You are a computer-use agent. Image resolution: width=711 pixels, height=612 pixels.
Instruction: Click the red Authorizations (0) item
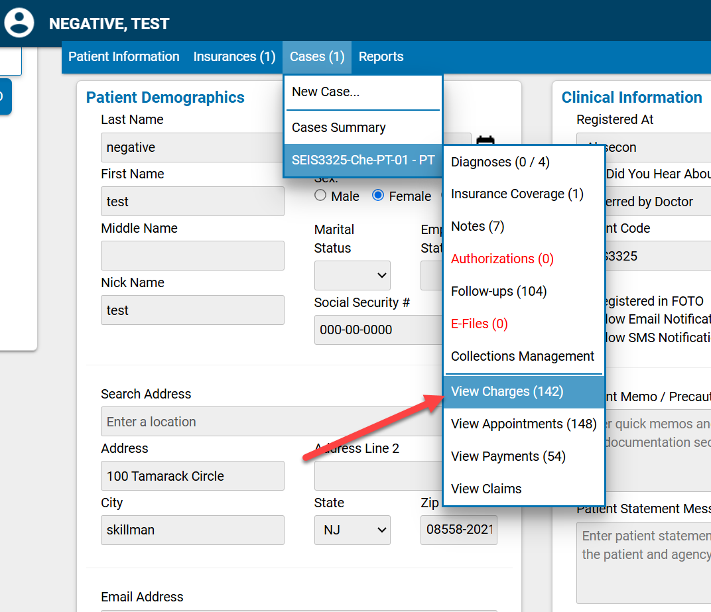coord(502,259)
